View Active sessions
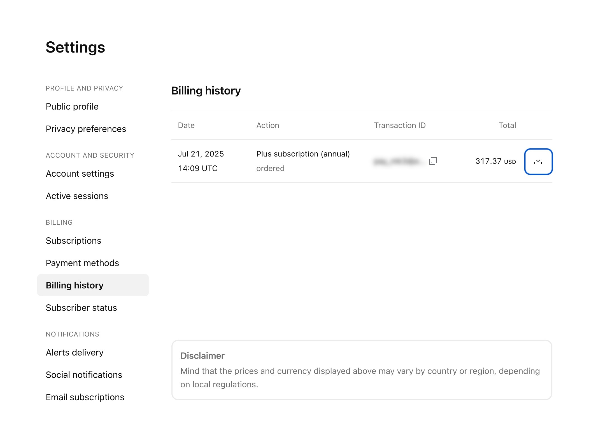This screenshot has height=436, width=596. (77, 196)
